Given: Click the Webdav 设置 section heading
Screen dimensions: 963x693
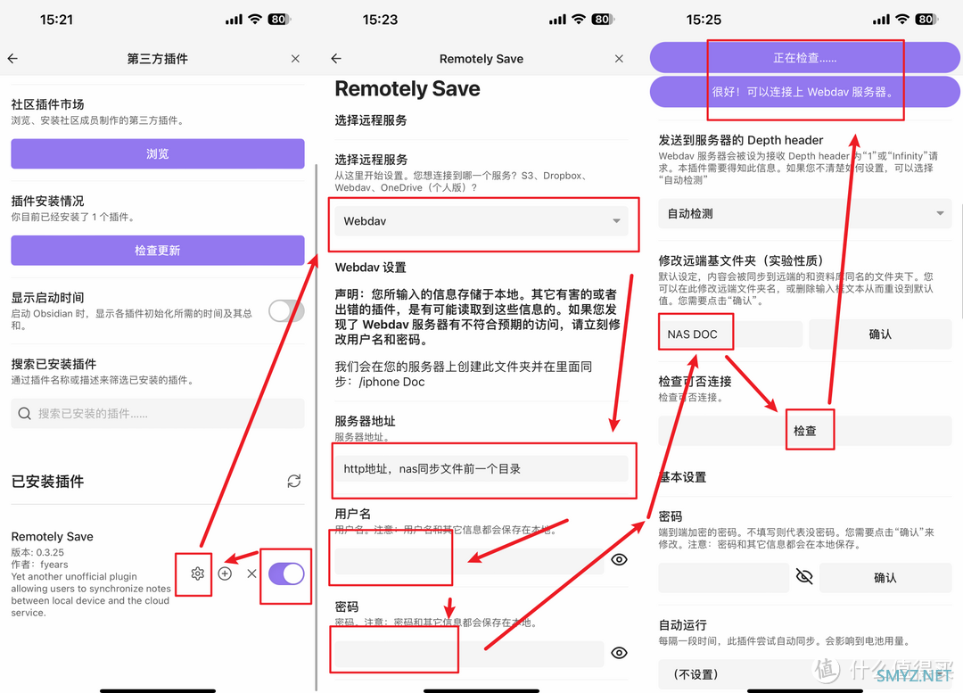Looking at the screenshot, I should [x=370, y=268].
